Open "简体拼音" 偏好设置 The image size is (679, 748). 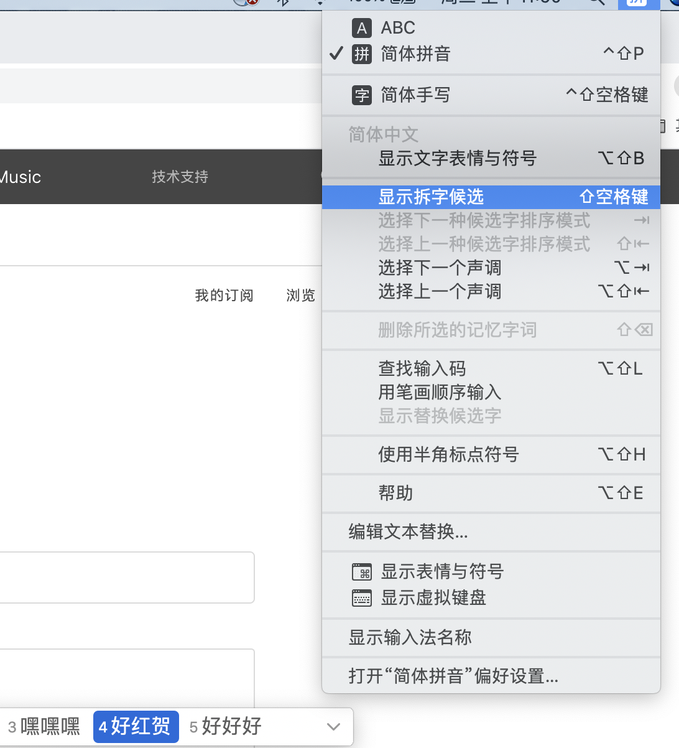coord(453,676)
